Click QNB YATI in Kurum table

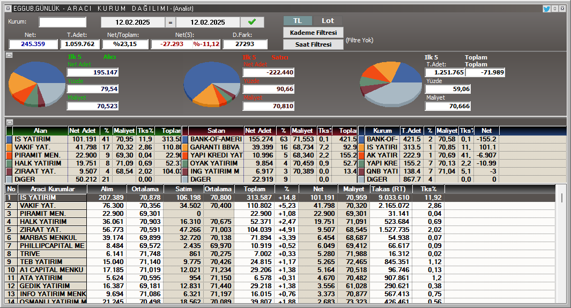coord(382,171)
